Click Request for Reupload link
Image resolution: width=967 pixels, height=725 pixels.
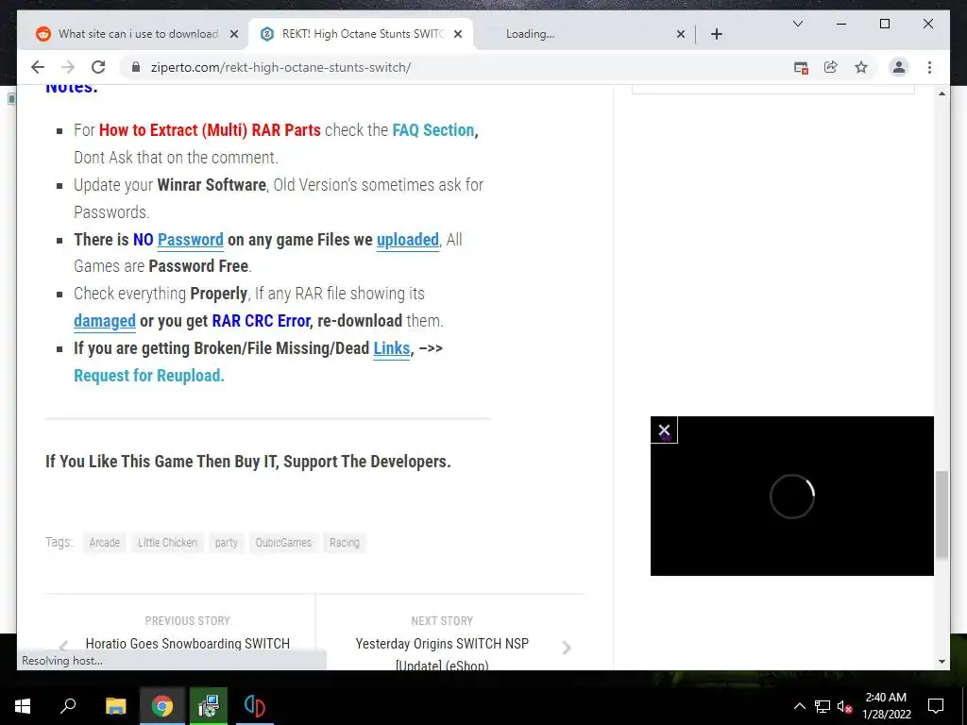tap(148, 376)
